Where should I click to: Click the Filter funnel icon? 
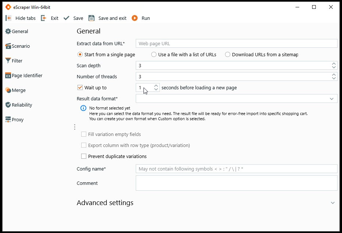[8, 61]
